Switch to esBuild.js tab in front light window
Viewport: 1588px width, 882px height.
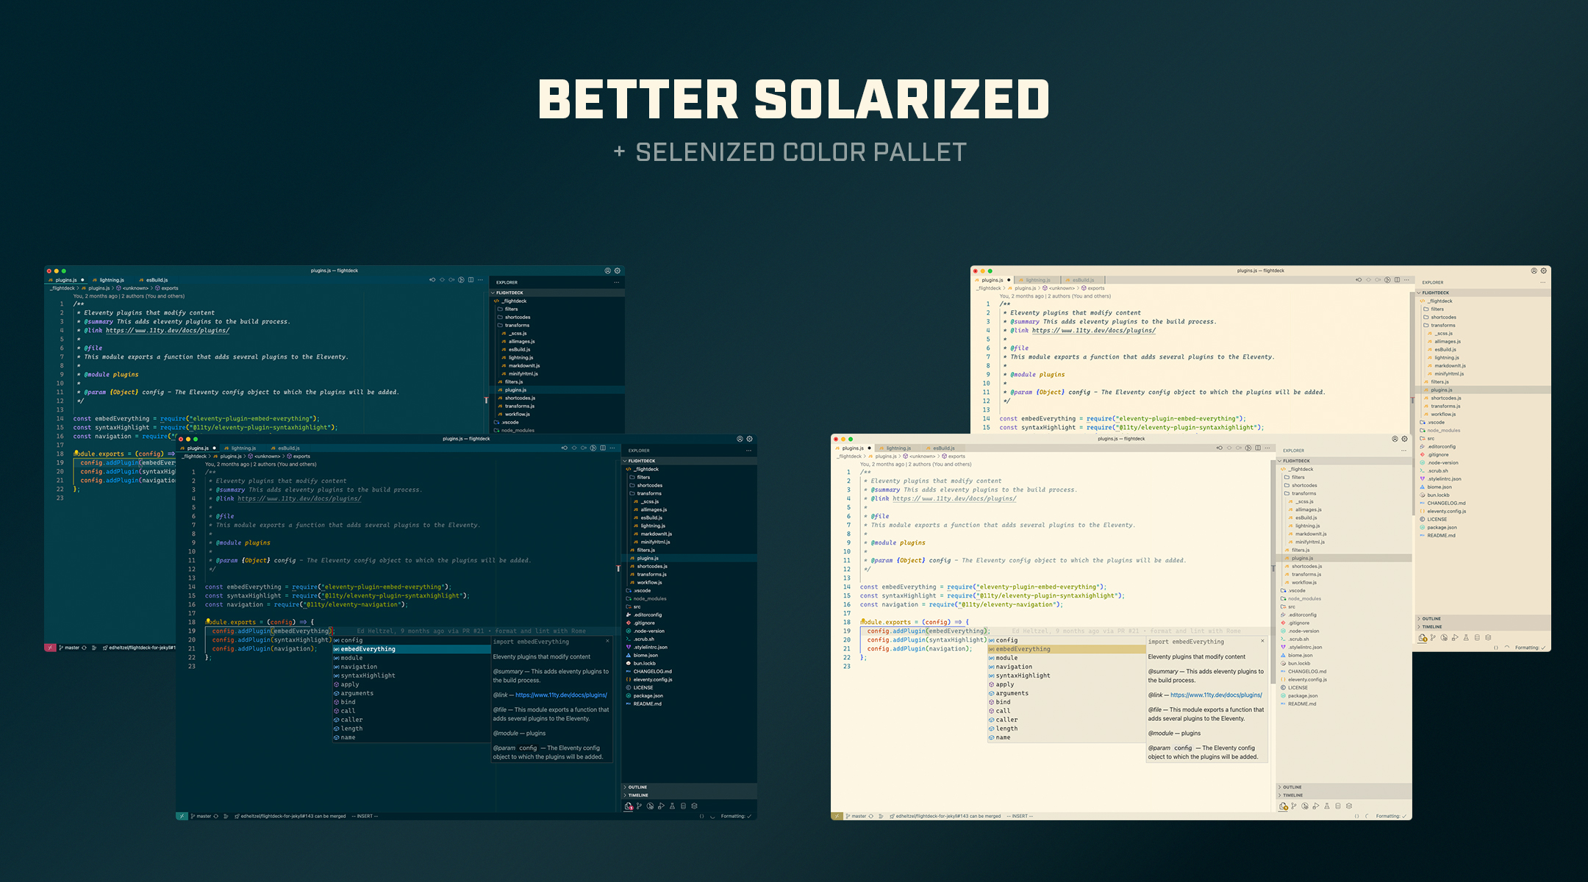[943, 448]
